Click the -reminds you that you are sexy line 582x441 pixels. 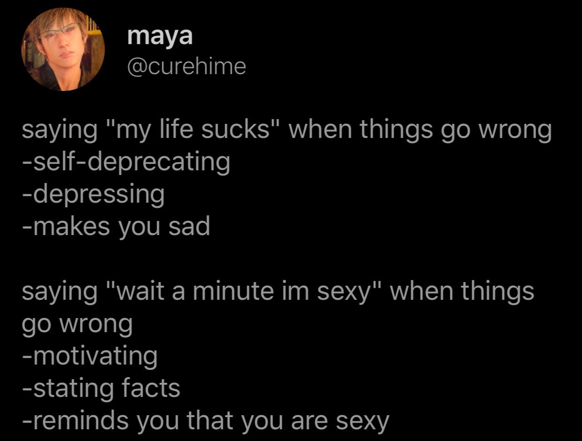205,421
